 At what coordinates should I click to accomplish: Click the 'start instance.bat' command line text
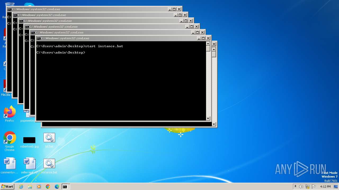coord(104,46)
